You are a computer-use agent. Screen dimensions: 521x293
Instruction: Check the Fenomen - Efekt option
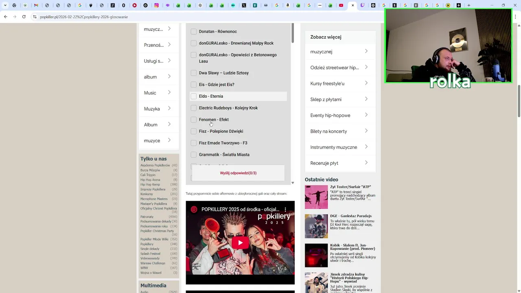(x=194, y=120)
